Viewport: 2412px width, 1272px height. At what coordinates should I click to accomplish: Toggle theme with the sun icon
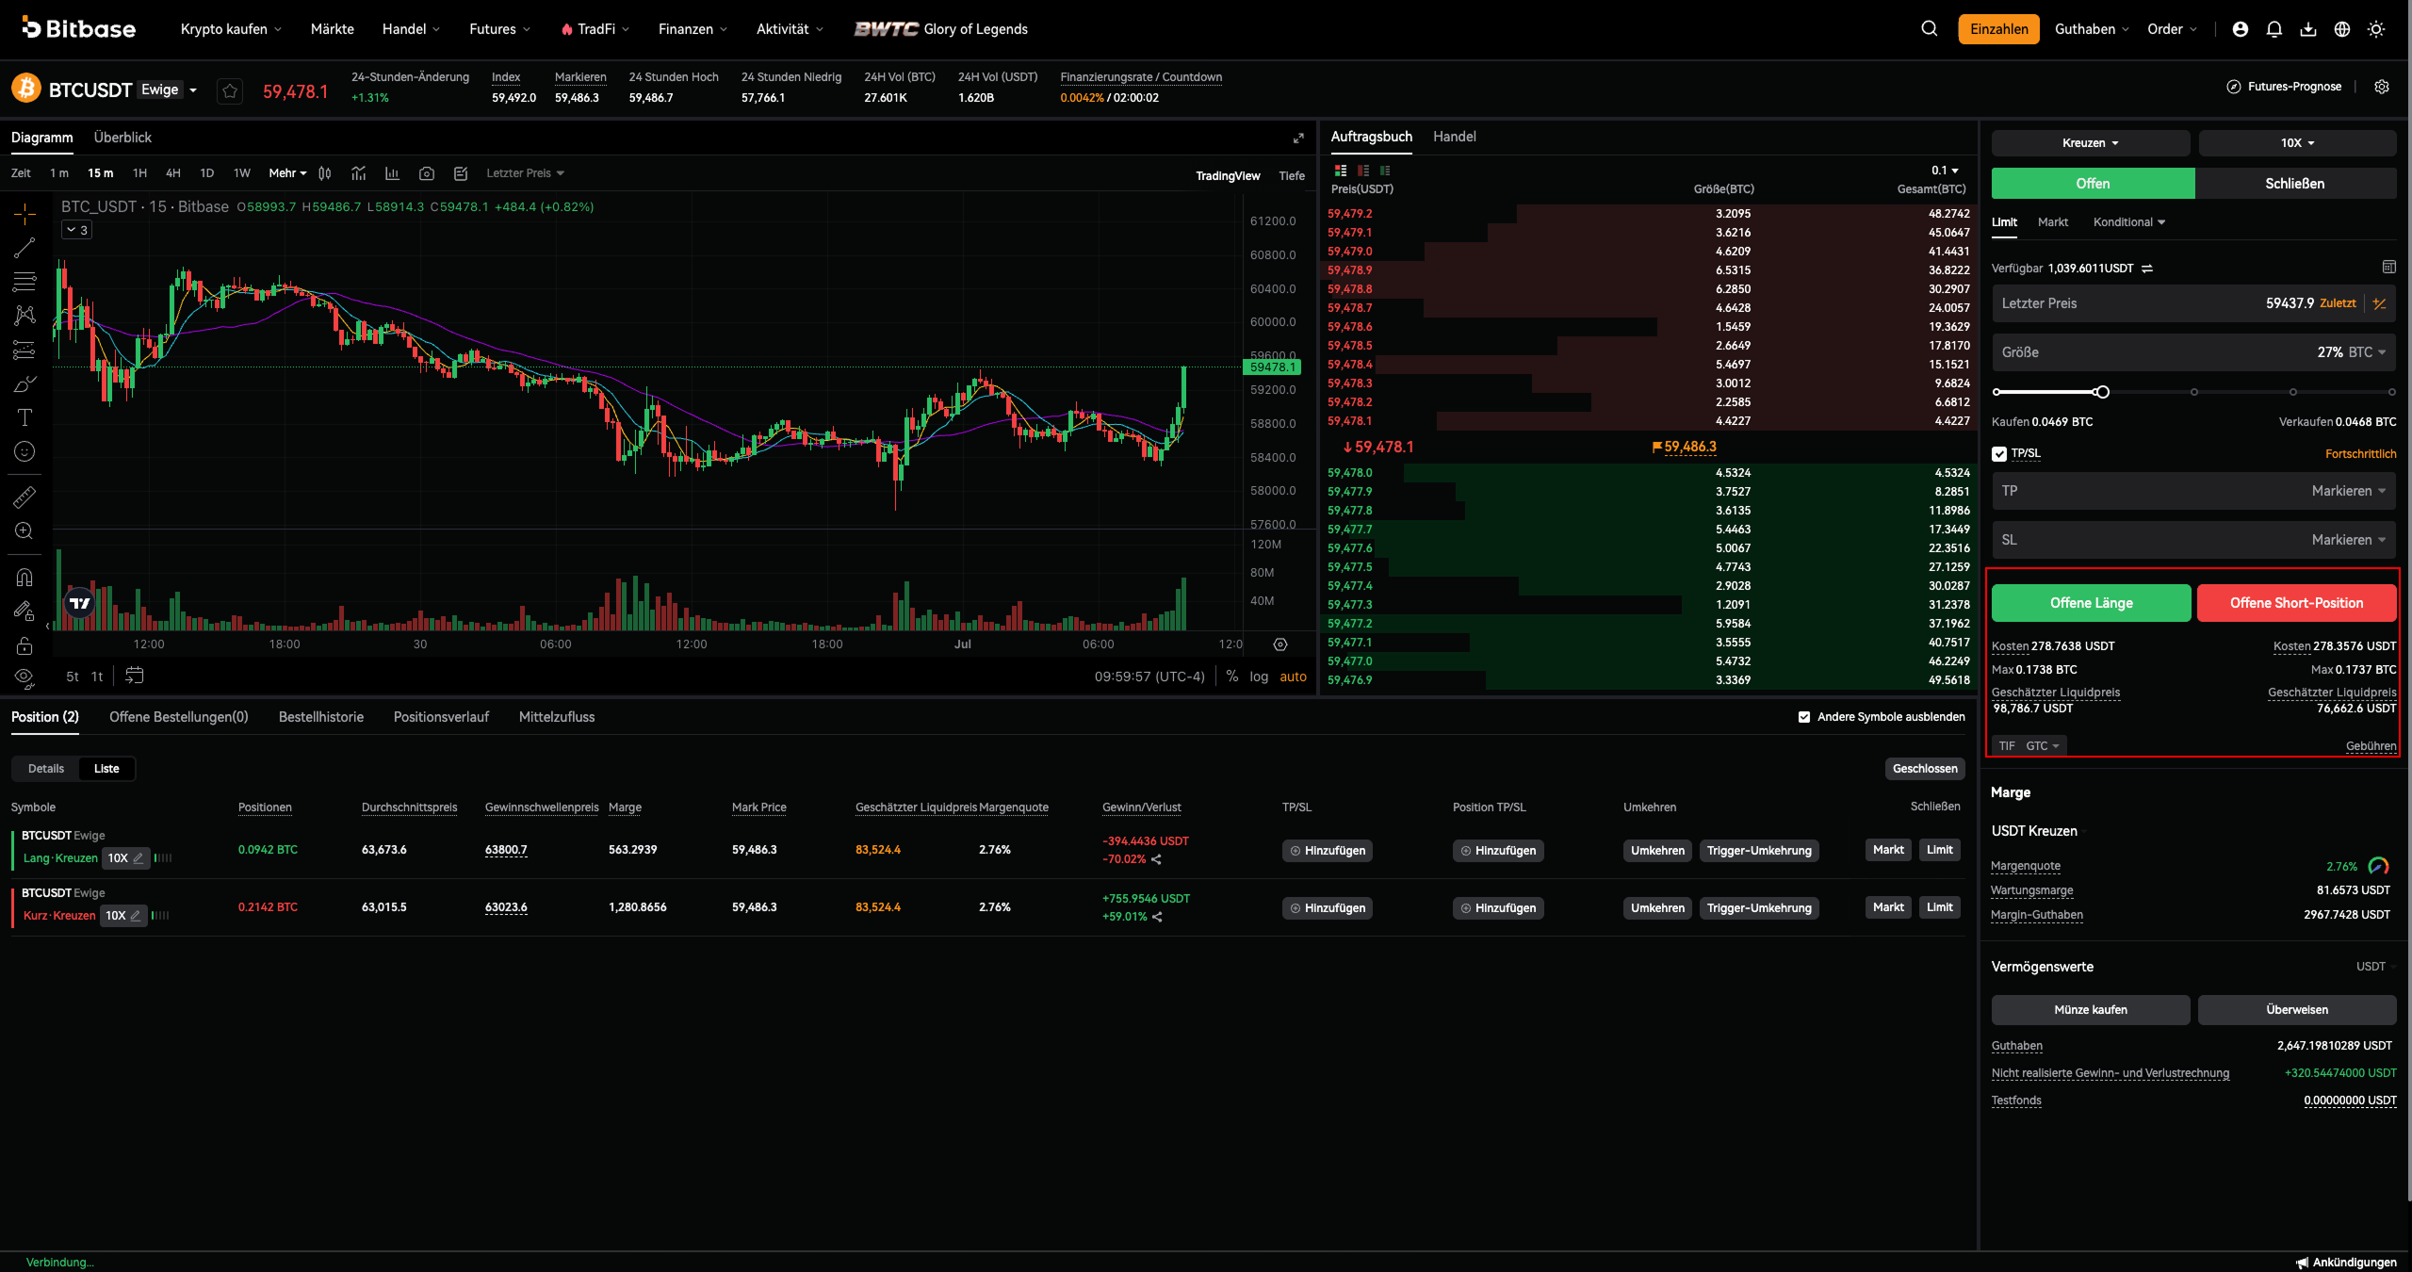pos(2376,29)
